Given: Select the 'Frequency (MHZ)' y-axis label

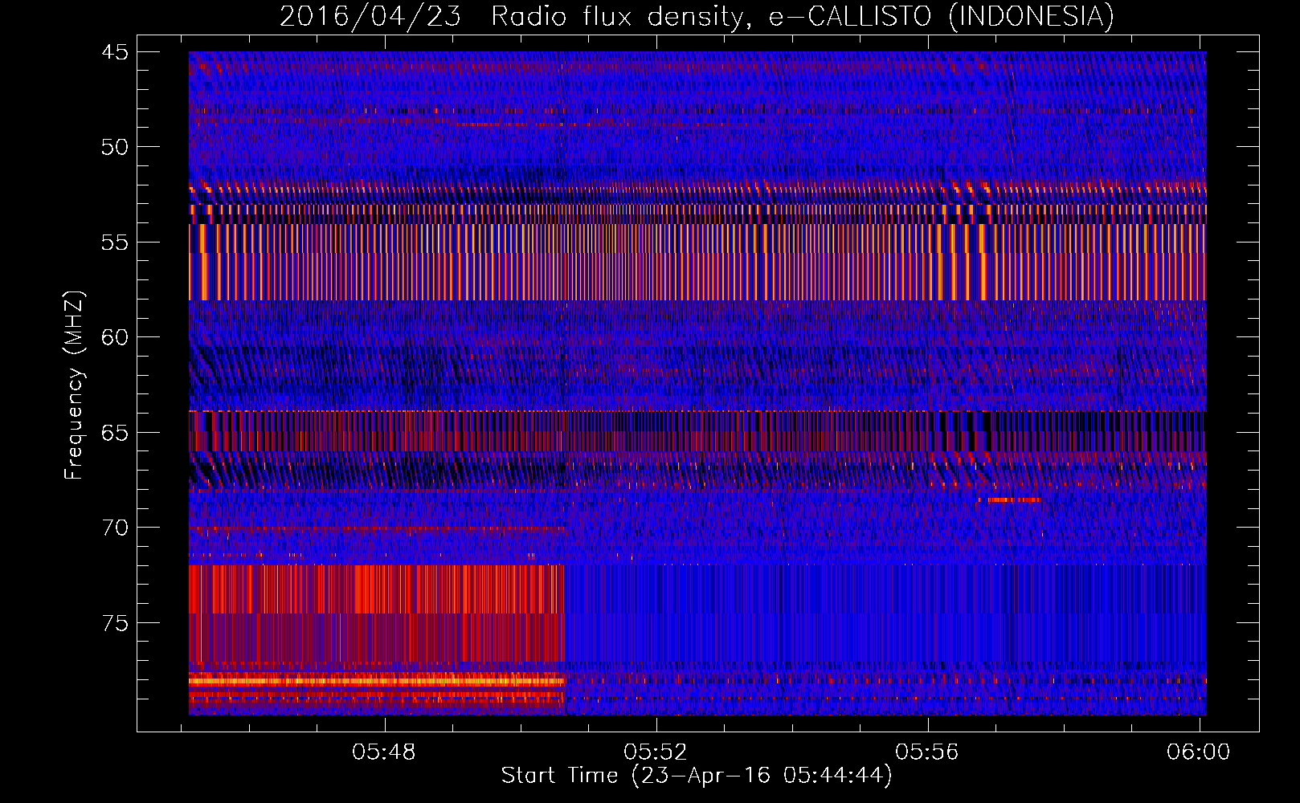Looking at the screenshot, I should [x=74, y=385].
